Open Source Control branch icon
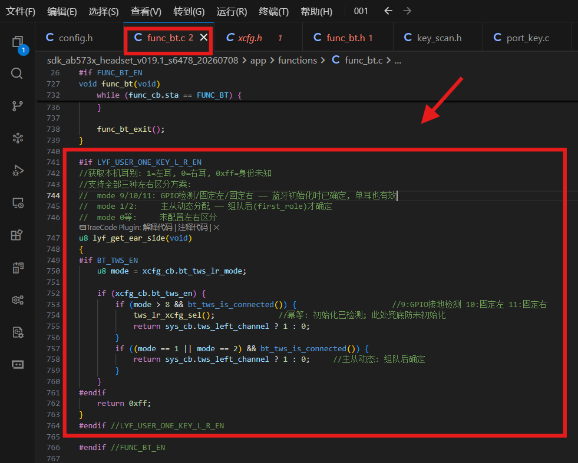Image resolution: width=578 pixels, height=463 pixels. pyautogui.click(x=17, y=106)
